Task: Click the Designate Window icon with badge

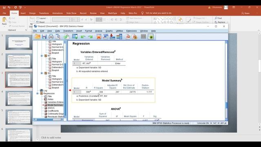Action: (135, 37)
